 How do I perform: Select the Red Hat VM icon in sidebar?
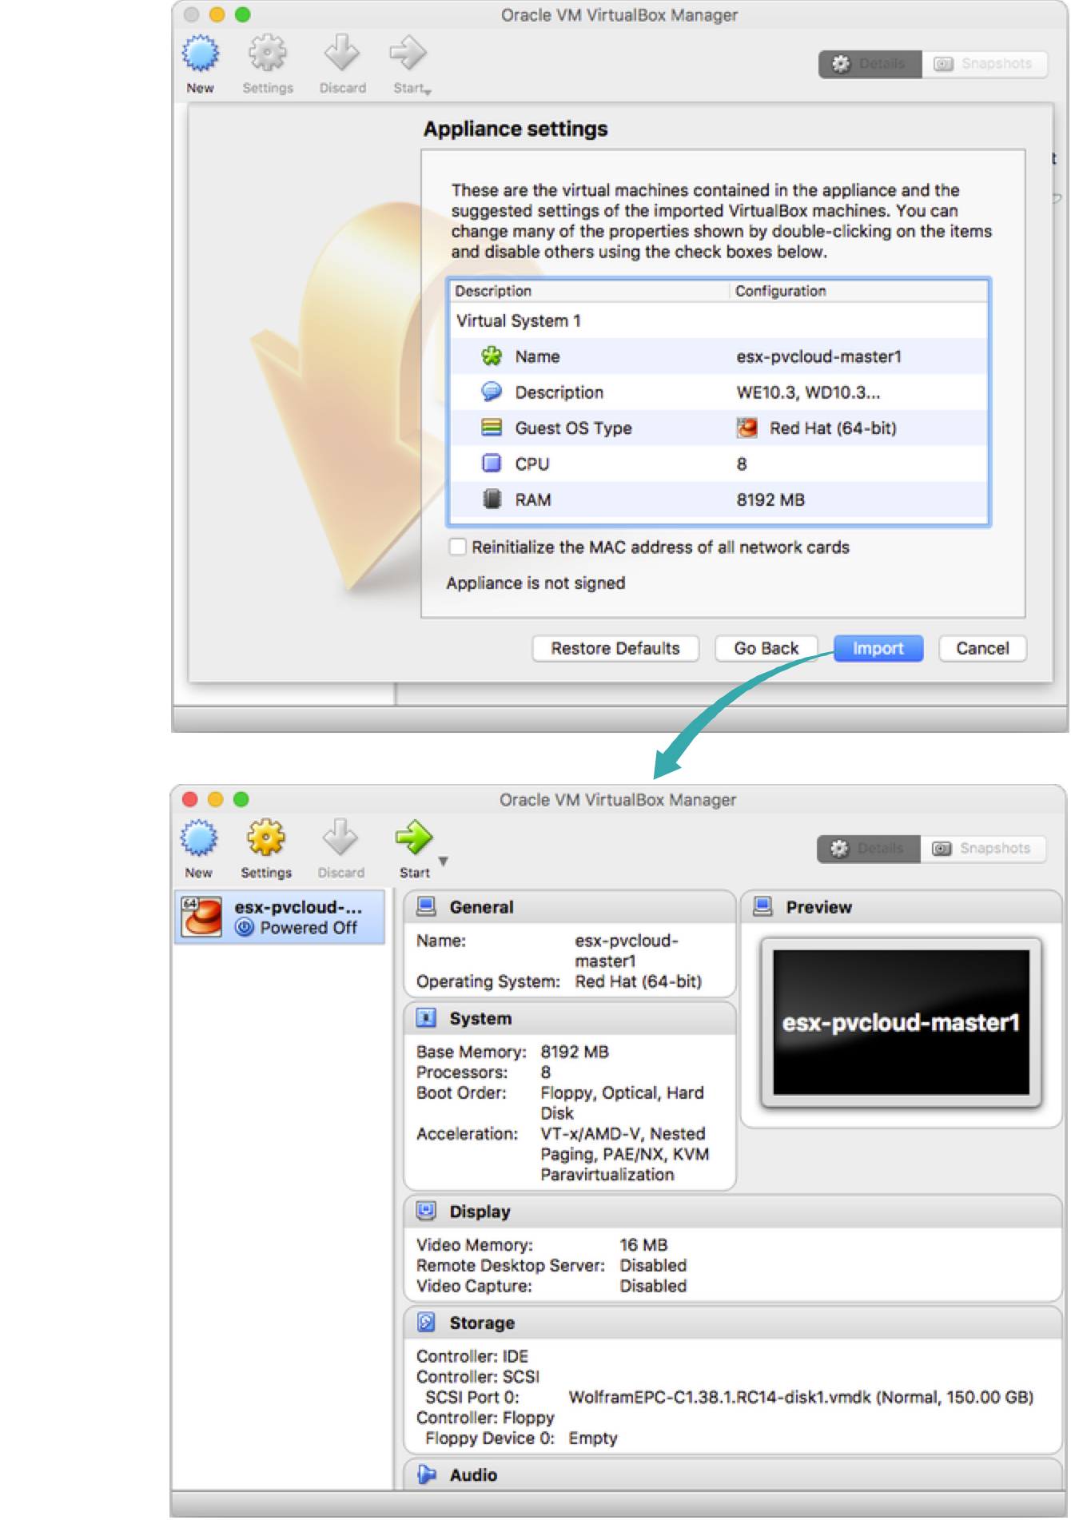(x=201, y=917)
